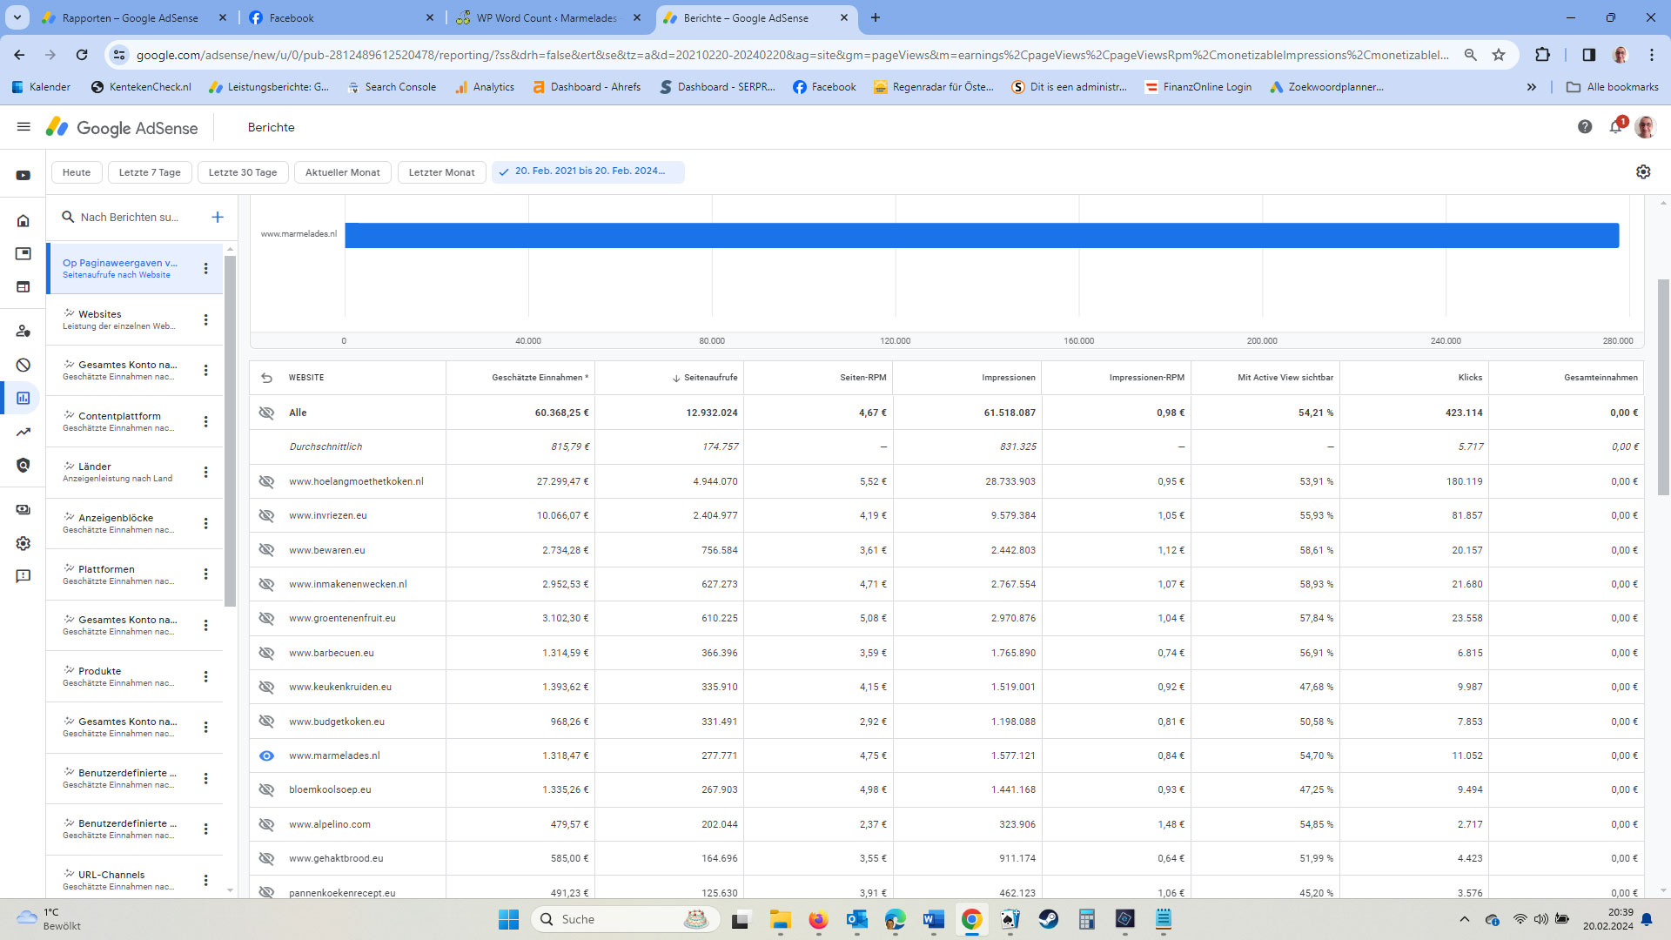The image size is (1671, 940).
Task: Open Chrome extensions puzzle icon
Action: [1542, 55]
